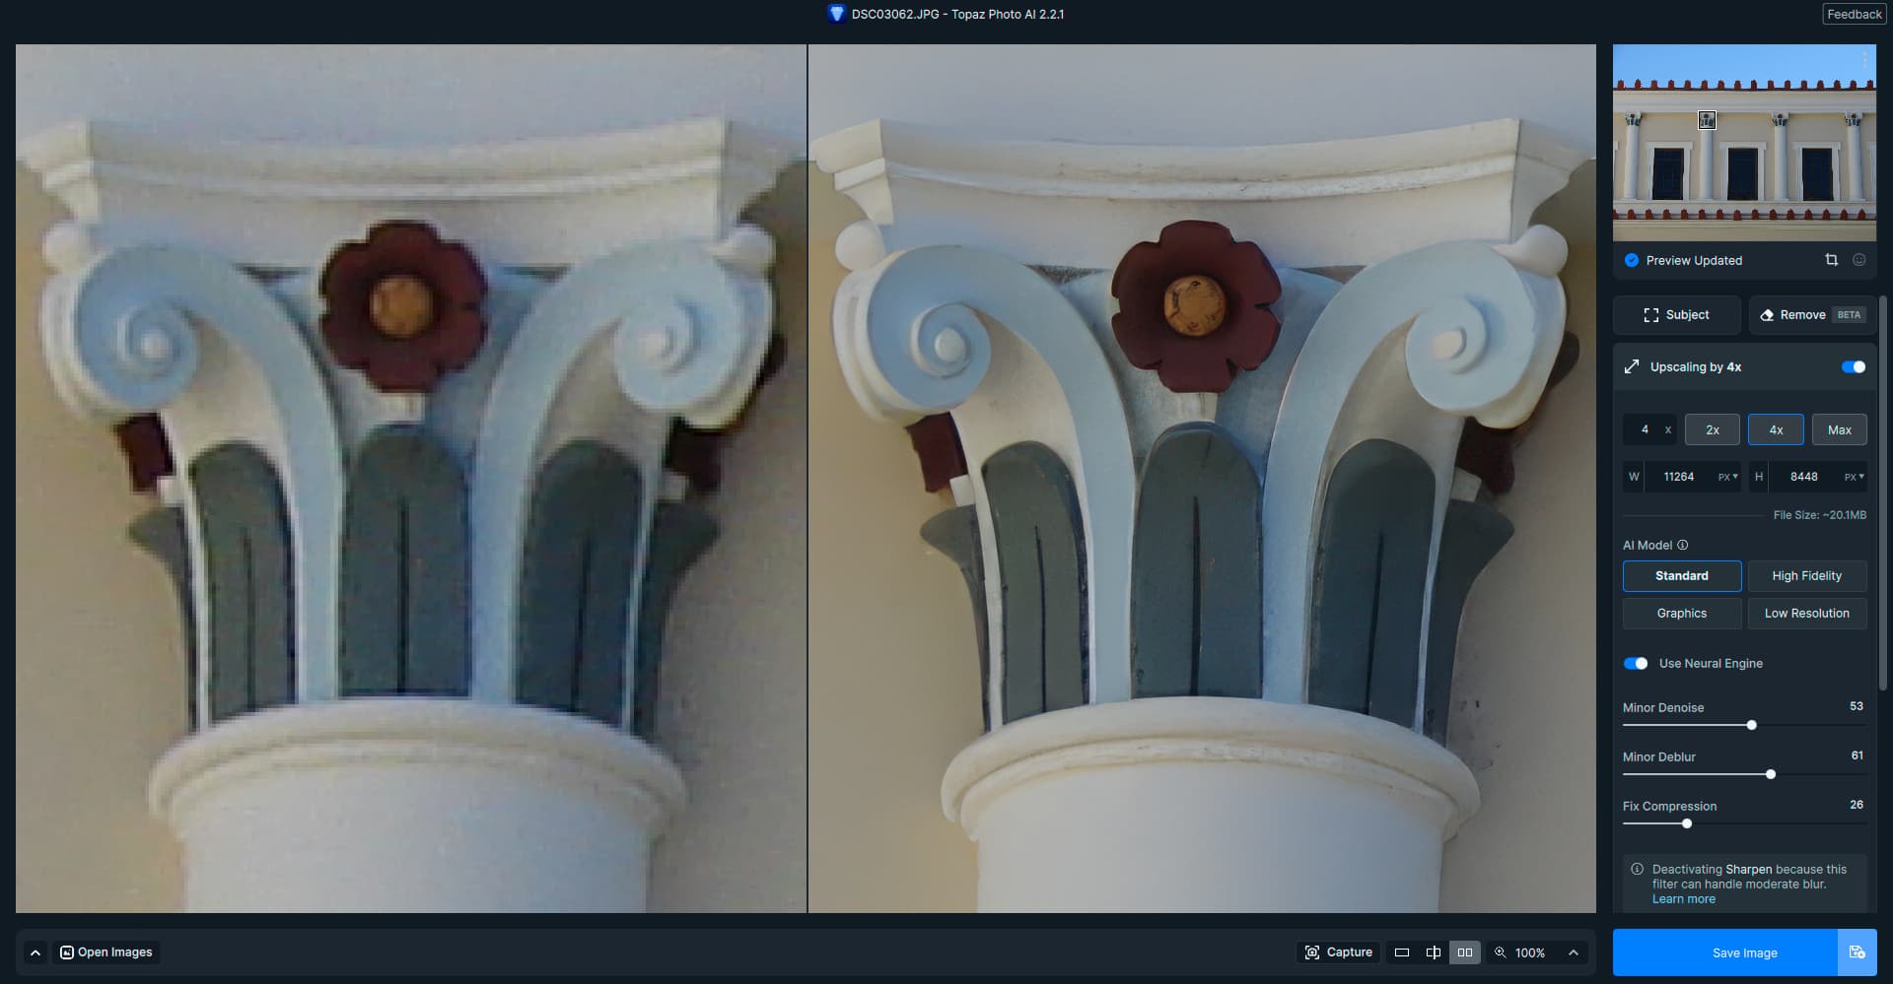The height and width of the screenshot is (984, 1893).
Task: Click the AI Model info icon
Action: point(1683,546)
